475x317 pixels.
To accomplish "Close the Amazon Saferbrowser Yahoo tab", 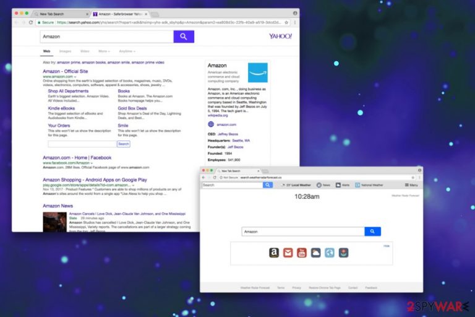I will click(x=146, y=14).
